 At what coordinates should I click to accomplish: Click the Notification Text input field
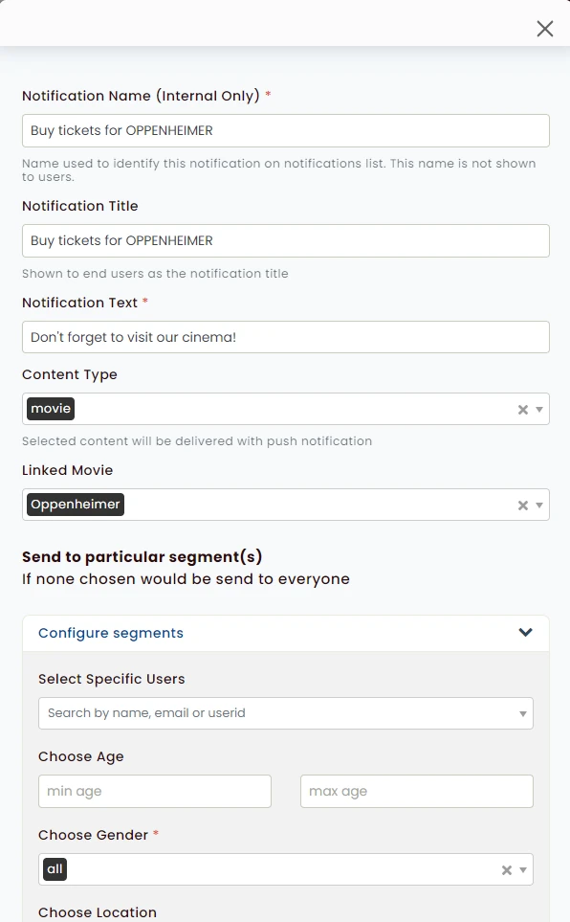click(286, 337)
